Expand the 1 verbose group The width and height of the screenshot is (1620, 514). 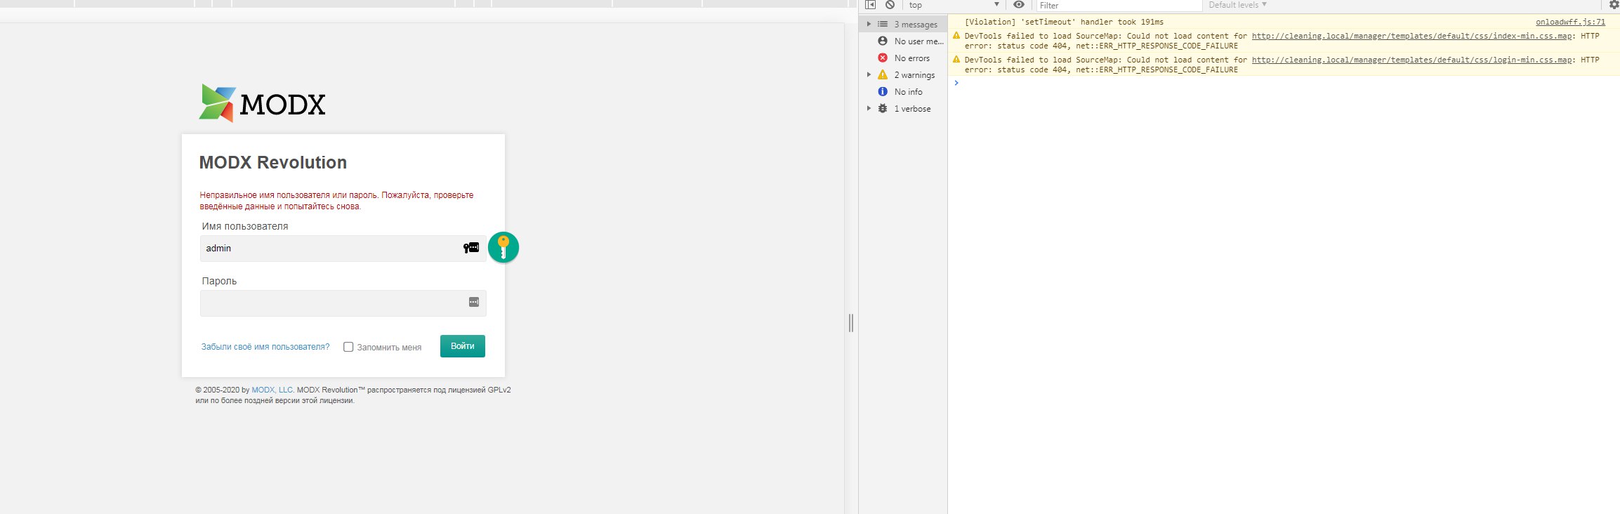tap(869, 108)
